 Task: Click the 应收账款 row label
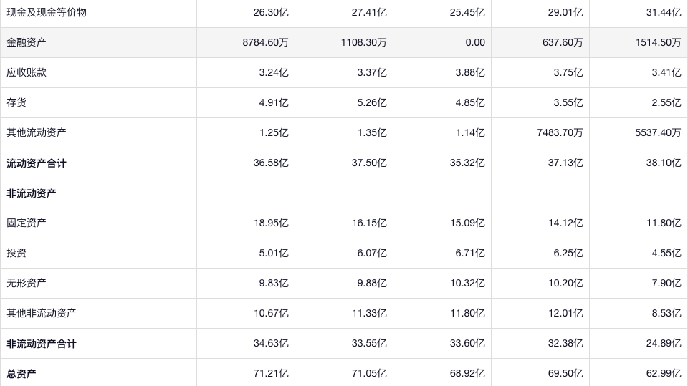coord(27,72)
